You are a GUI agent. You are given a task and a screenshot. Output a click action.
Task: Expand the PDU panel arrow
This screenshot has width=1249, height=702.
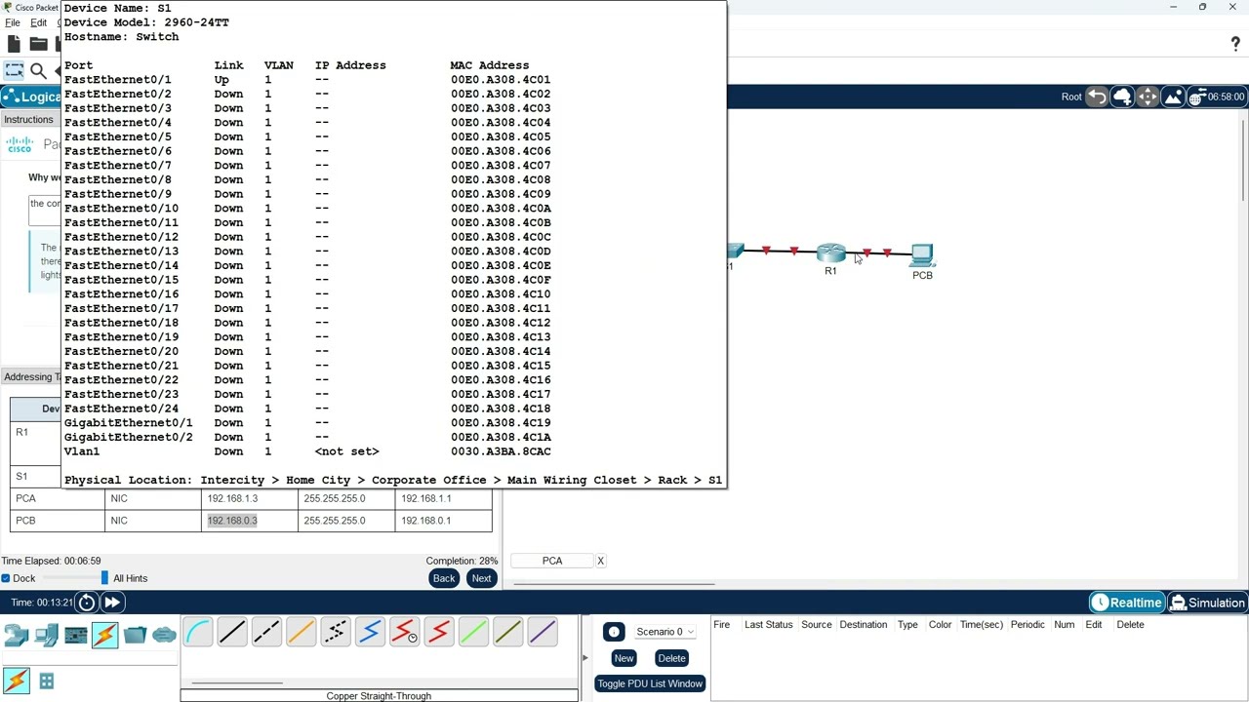tap(584, 658)
